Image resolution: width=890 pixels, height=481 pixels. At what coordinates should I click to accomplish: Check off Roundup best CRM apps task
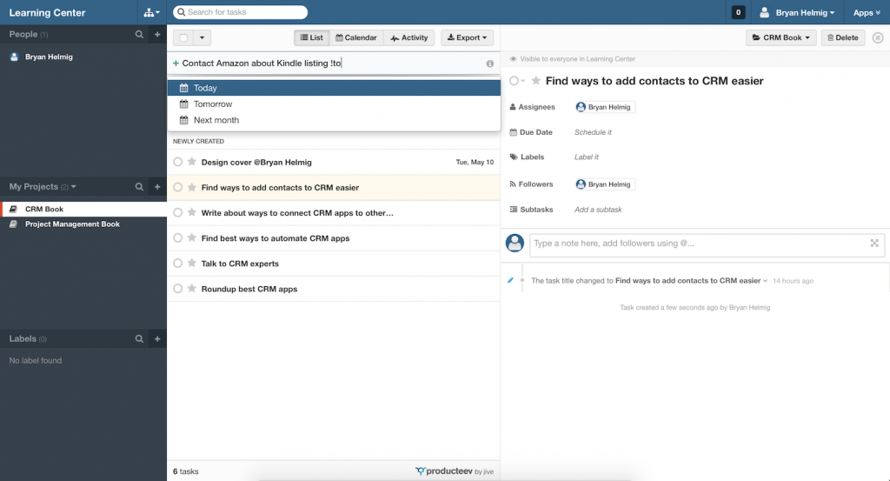pos(177,289)
